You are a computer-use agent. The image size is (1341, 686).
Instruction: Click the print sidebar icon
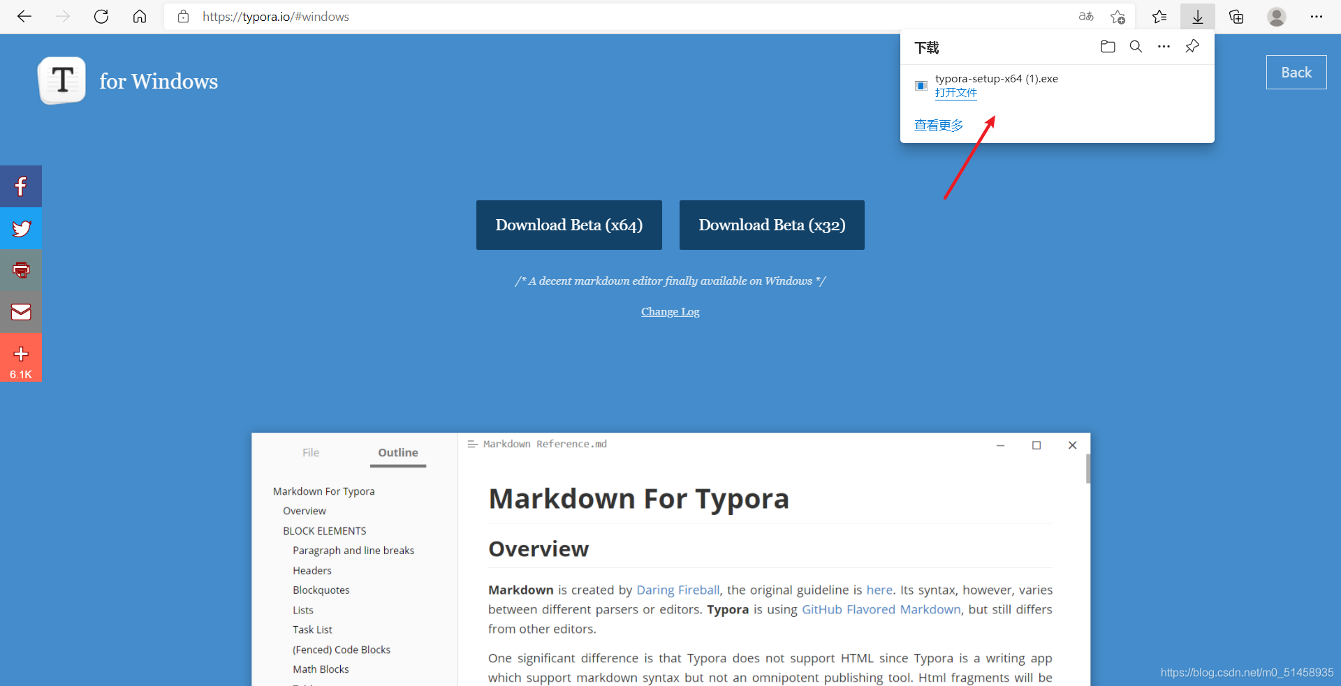(21, 270)
